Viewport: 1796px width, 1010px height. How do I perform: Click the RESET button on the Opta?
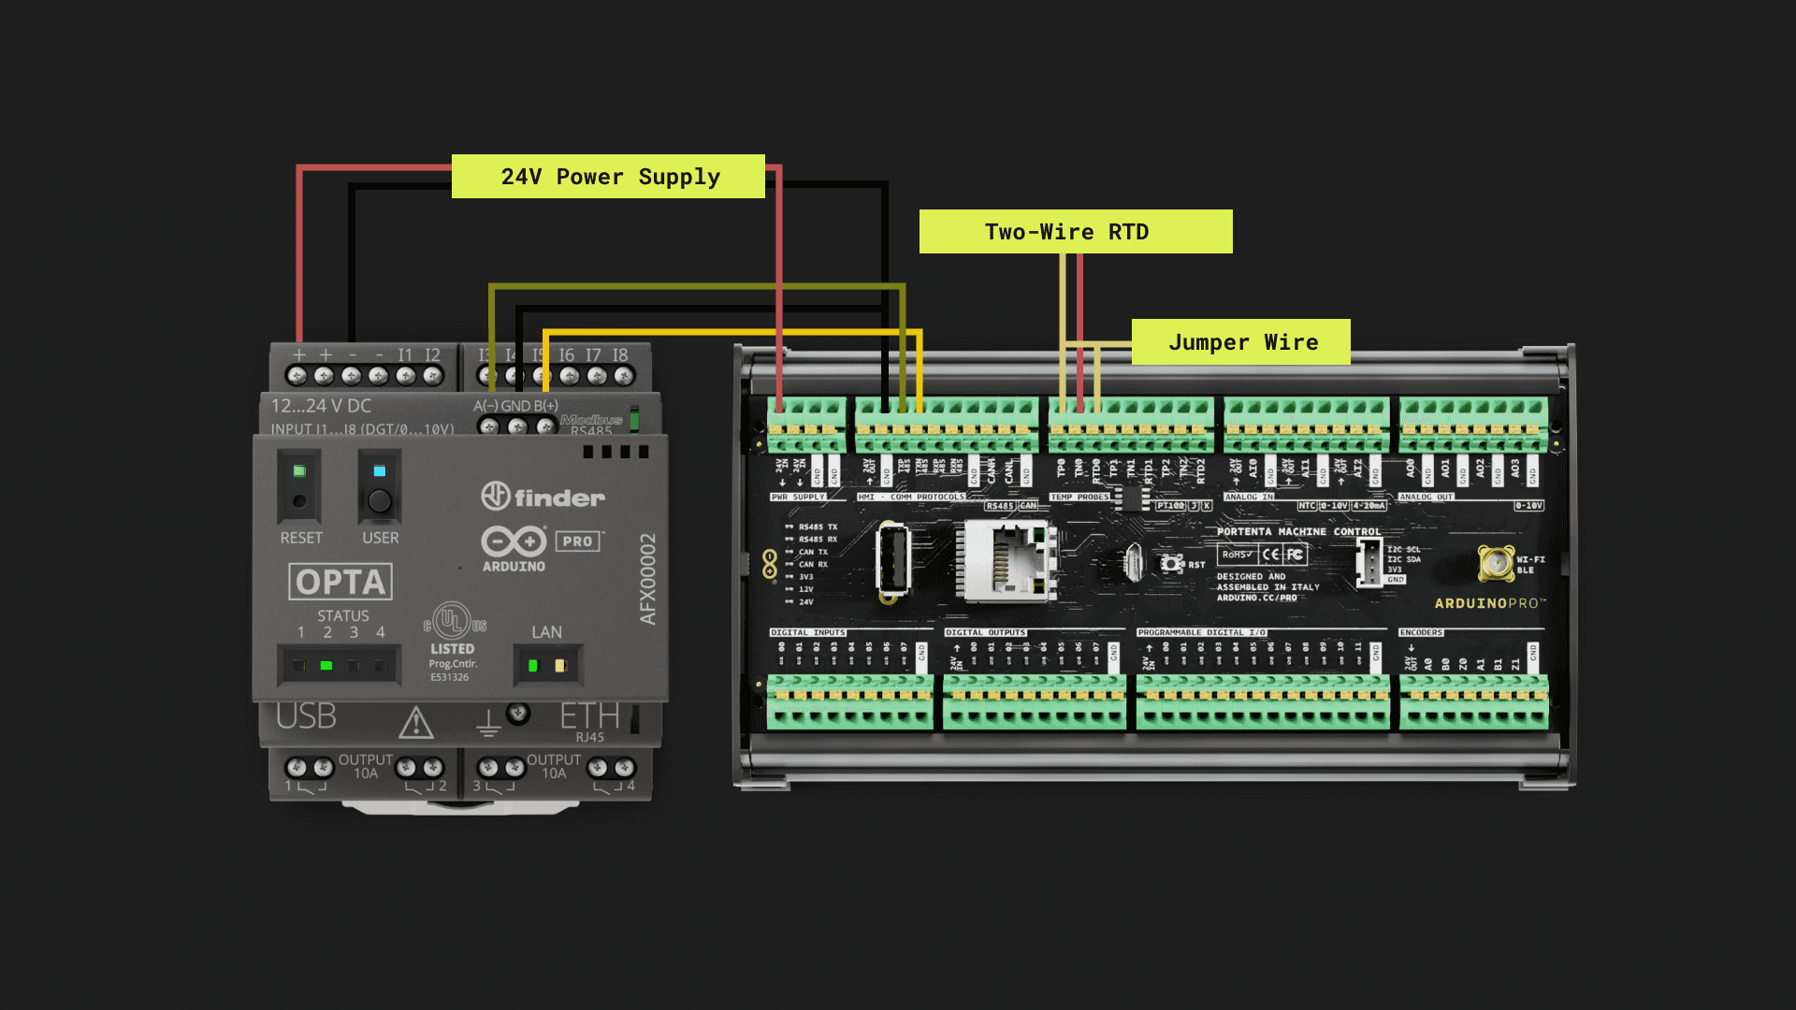pos(299,500)
